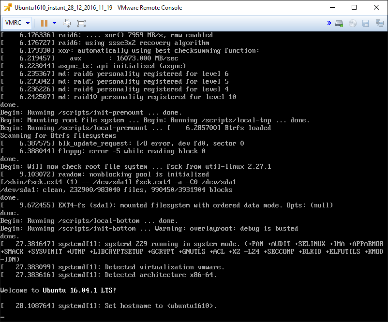388x322 pixels.
Task: Expand the power options dropdown arrow
Action: [55, 23]
